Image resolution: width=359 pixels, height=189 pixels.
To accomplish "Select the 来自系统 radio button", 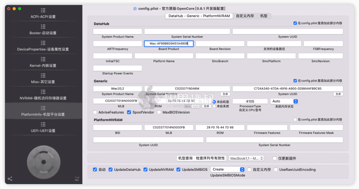I will point(214,106).
